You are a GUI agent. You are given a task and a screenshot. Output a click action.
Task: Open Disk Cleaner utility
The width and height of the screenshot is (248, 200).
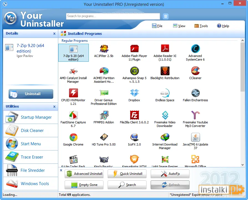(31, 131)
